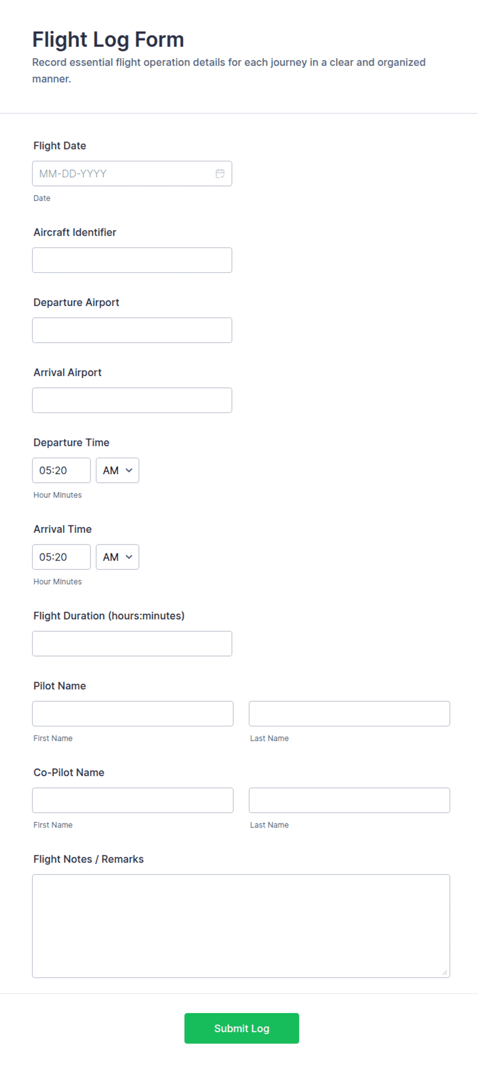Viewport: 478px width, 1069px height.
Task: Edit the Departure Time hour minutes field
Action: coord(61,470)
